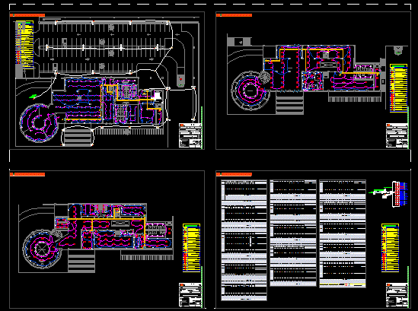Click the title block of the bottom-right sheet

pos(397,295)
